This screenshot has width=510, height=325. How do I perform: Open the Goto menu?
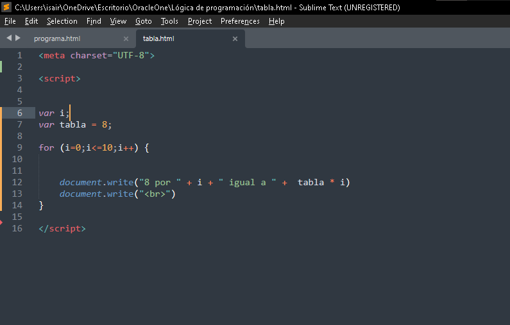(x=144, y=21)
